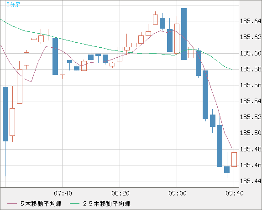Click the 185.50 price axis label
262x210 pixels.
[251, 133]
